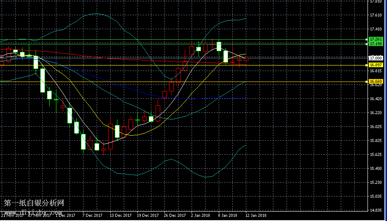Click the 13 Dec 2017 date marker
Screen dimensions: 387x221
(x=120, y=216)
